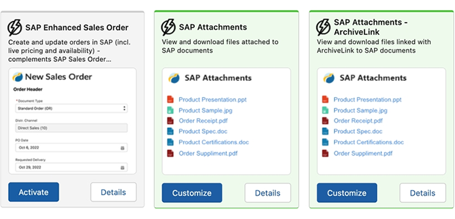455x219 pixels.
Task: Click the Product Certifications doc icon in the ArchiveLink card
Action: pos(325,142)
